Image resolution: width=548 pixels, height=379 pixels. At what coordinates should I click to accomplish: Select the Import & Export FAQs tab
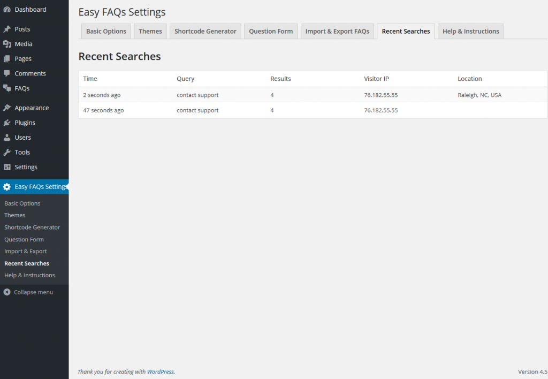pos(337,32)
